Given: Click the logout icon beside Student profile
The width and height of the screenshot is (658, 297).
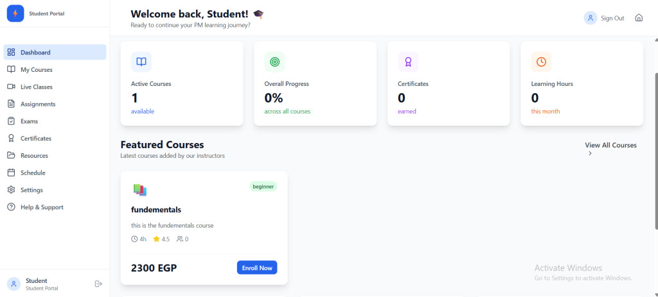Looking at the screenshot, I should 98,284.
